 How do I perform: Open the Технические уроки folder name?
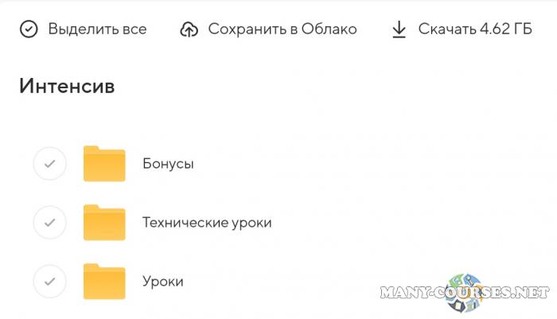pos(207,223)
